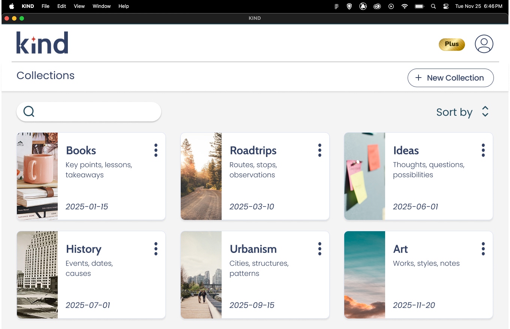The width and height of the screenshot is (510, 329).
Task: Create a New Collection
Action: (450, 78)
